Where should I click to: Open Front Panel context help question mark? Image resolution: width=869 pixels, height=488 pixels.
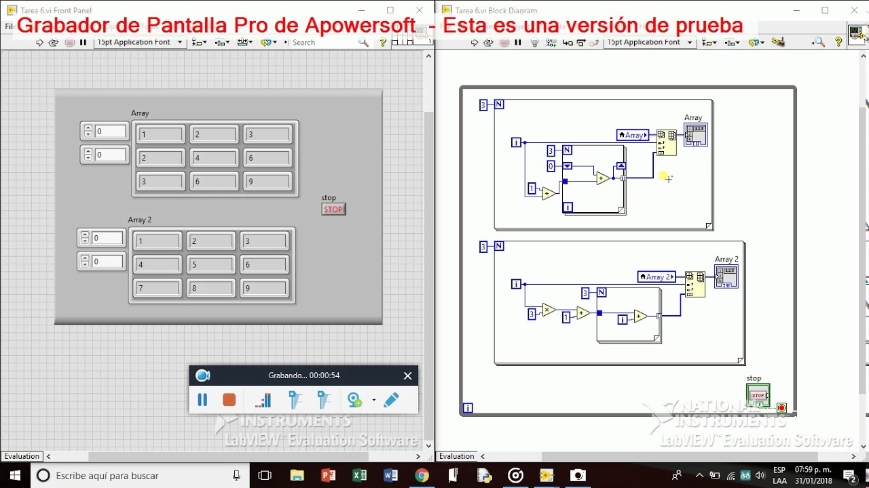tap(384, 43)
